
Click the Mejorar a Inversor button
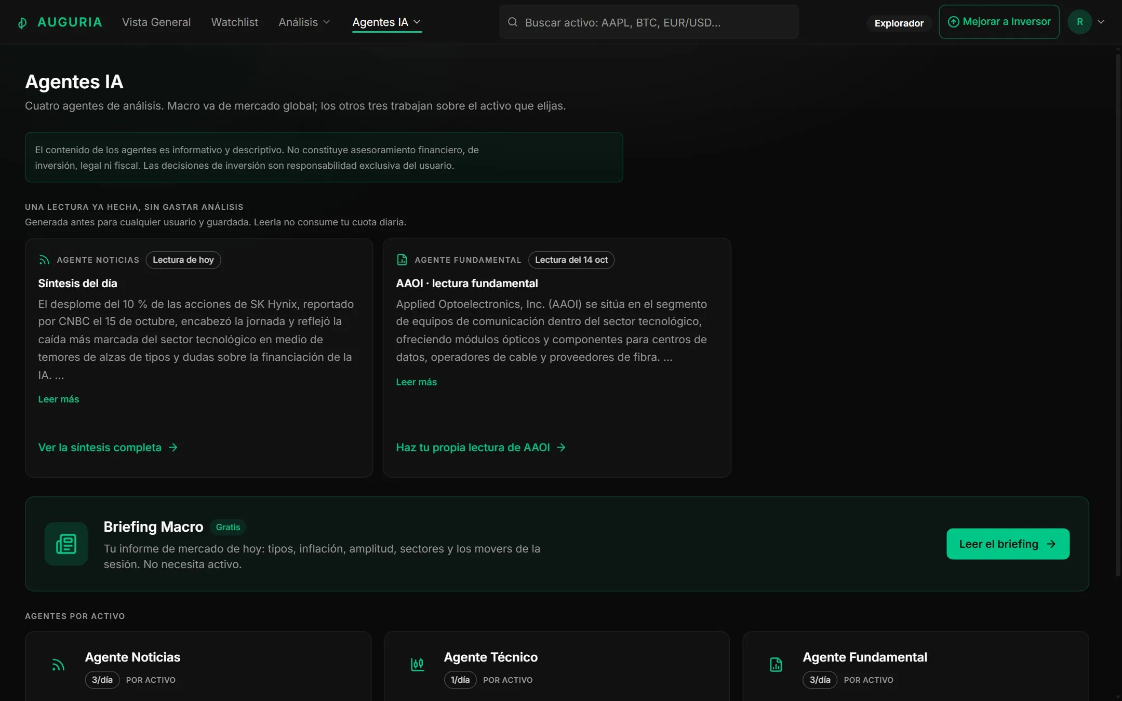click(999, 22)
